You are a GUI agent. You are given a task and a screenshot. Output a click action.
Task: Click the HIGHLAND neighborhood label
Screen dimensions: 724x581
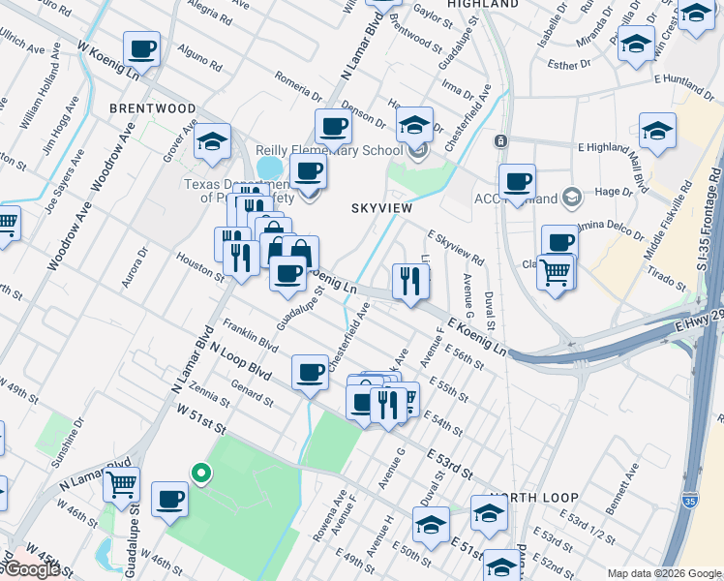pyautogui.click(x=483, y=4)
